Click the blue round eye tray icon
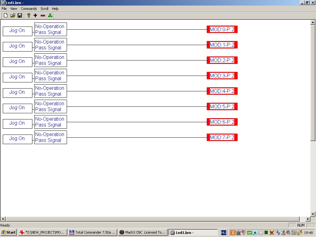Screen dimensions: 316x237 [x=255, y=233]
